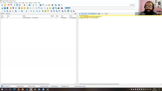Viewport: 162px width, 91px height.
Task: Toggle the checkbox of macro row 1
Action: click(x=2, y=18)
